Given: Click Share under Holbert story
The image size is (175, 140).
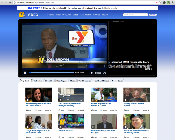Looking at the screenshot, I should point(113,110).
